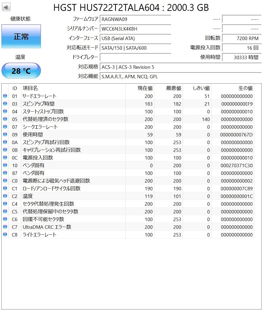The width and height of the screenshot is (263, 310).
Task: Click the indicator beside シークエラーレート row 07
Action: pos(5,127)
